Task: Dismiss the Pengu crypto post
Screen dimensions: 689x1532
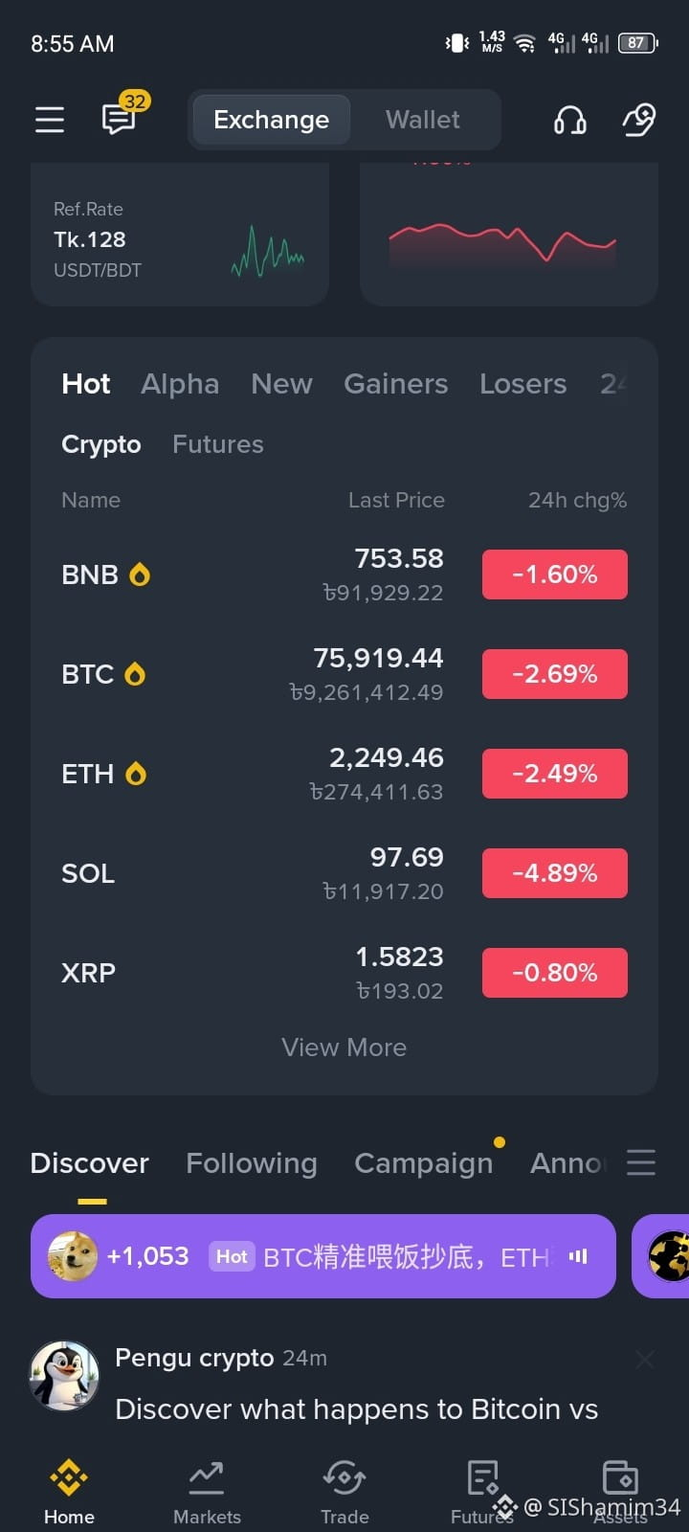Action: tap(645, 1359)
